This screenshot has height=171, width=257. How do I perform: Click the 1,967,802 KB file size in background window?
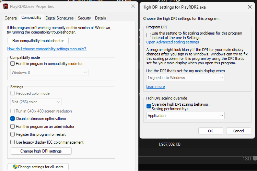(169, 144)
